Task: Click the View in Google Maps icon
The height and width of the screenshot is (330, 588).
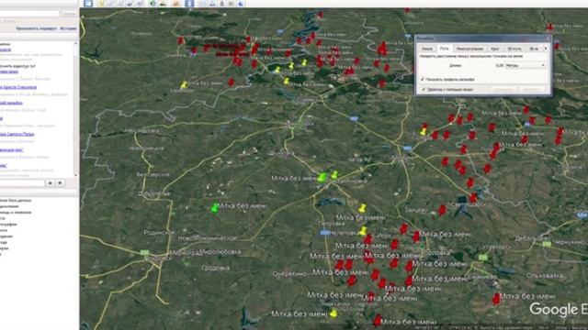Action: (x=231, y=4)
